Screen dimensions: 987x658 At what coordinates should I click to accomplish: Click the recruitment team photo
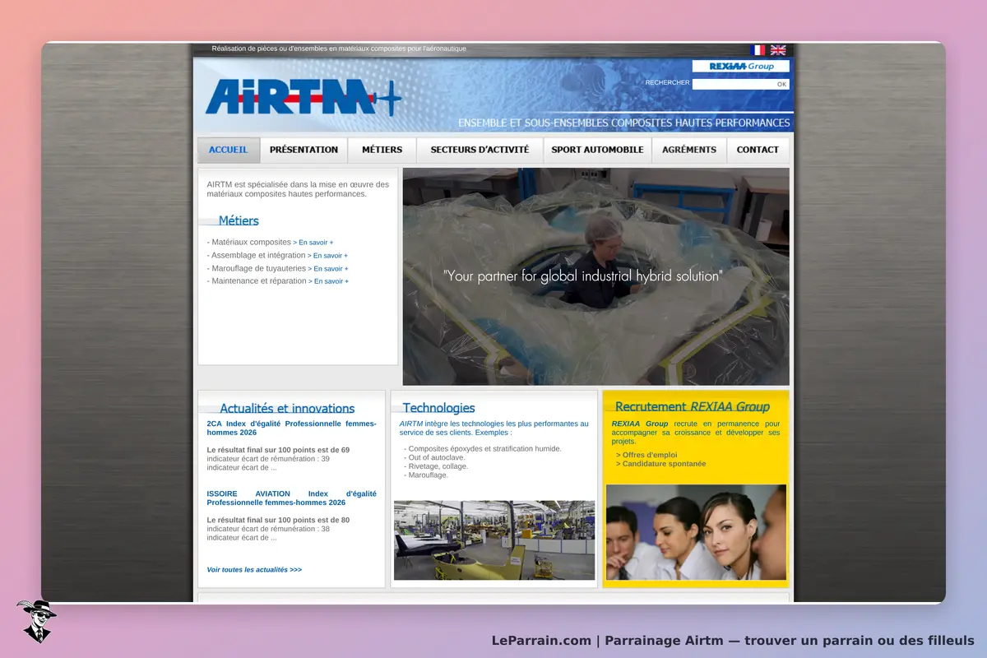(x=696, y=532)
